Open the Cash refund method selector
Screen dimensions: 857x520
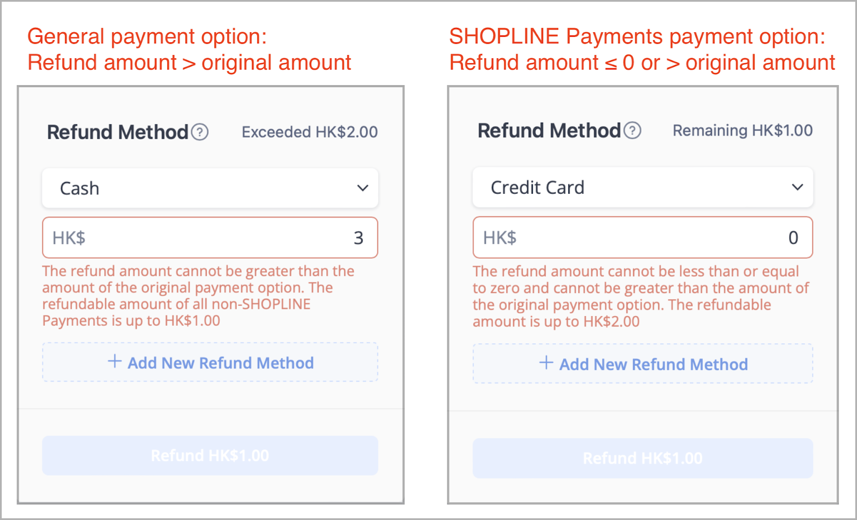pos(210,188)
